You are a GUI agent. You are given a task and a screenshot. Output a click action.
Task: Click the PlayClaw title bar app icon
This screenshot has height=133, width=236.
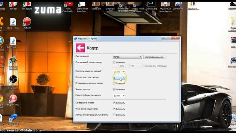76,38
